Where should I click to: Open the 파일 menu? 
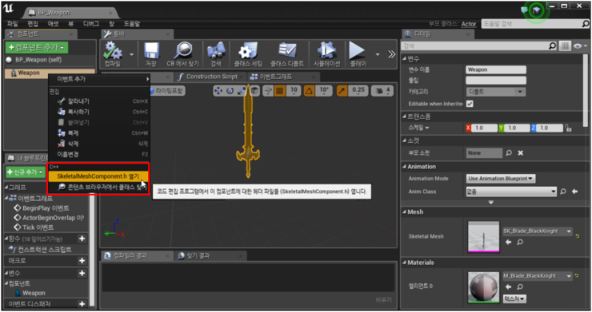click(13, 24)
